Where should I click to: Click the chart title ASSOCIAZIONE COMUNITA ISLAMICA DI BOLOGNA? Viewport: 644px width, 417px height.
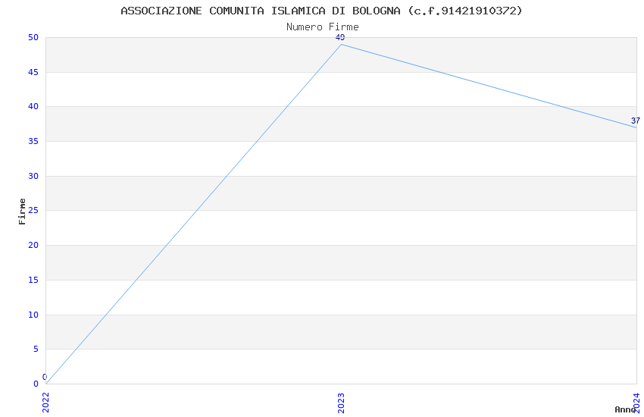(321, 11)
